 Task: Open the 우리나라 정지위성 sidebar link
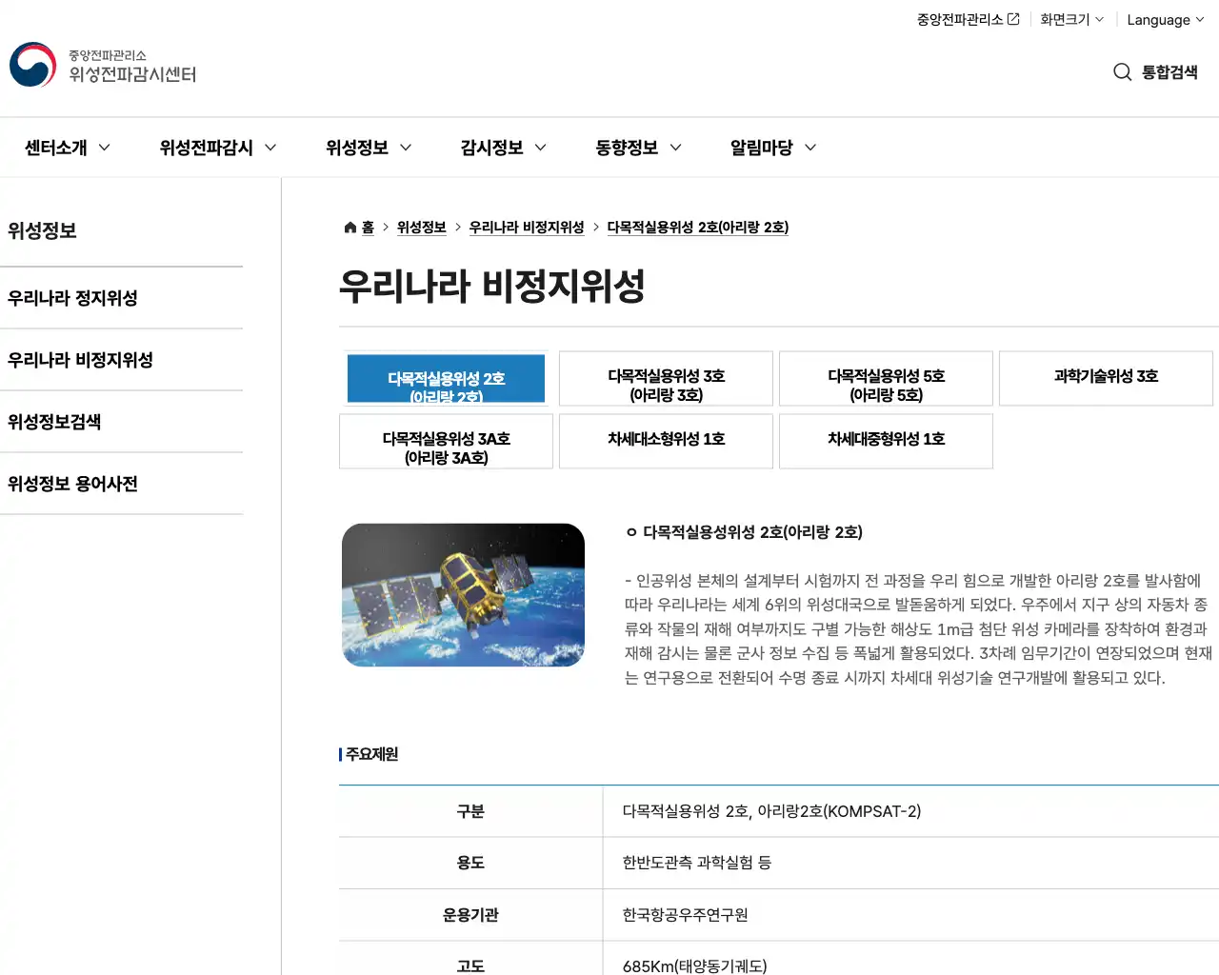click(72, 297)
